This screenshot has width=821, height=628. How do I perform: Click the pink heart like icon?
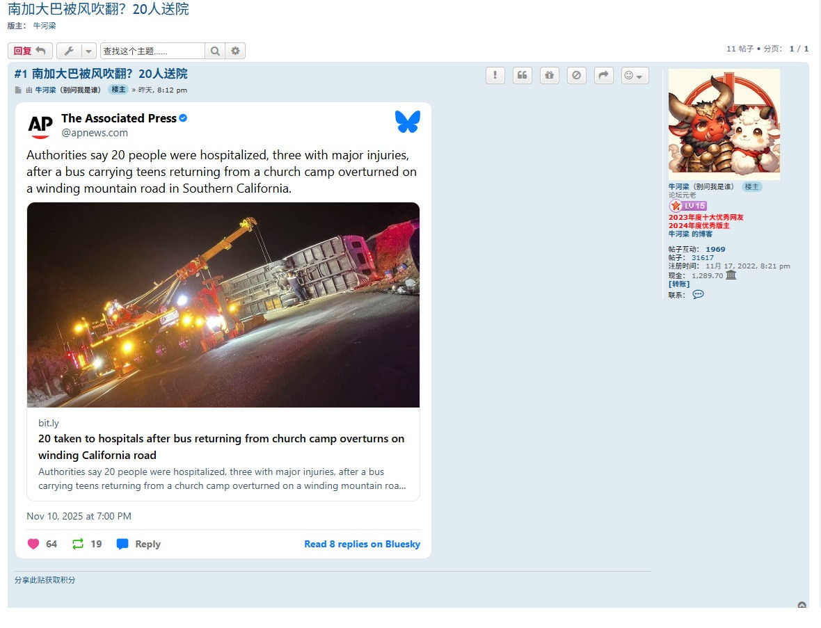click(x=33, y=544)
